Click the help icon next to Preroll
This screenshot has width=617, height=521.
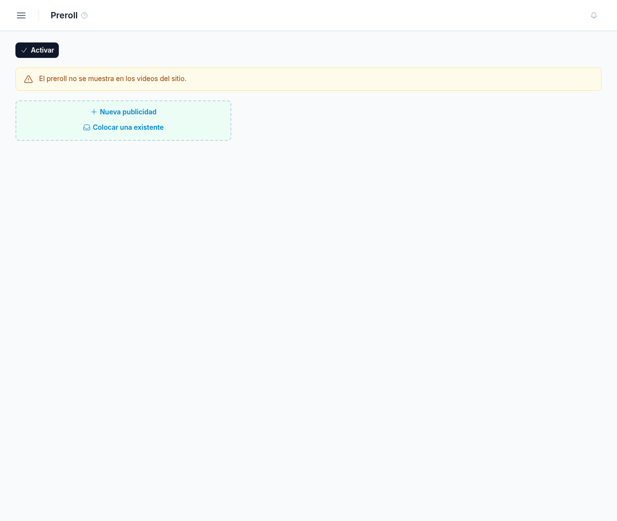(84, 15)
